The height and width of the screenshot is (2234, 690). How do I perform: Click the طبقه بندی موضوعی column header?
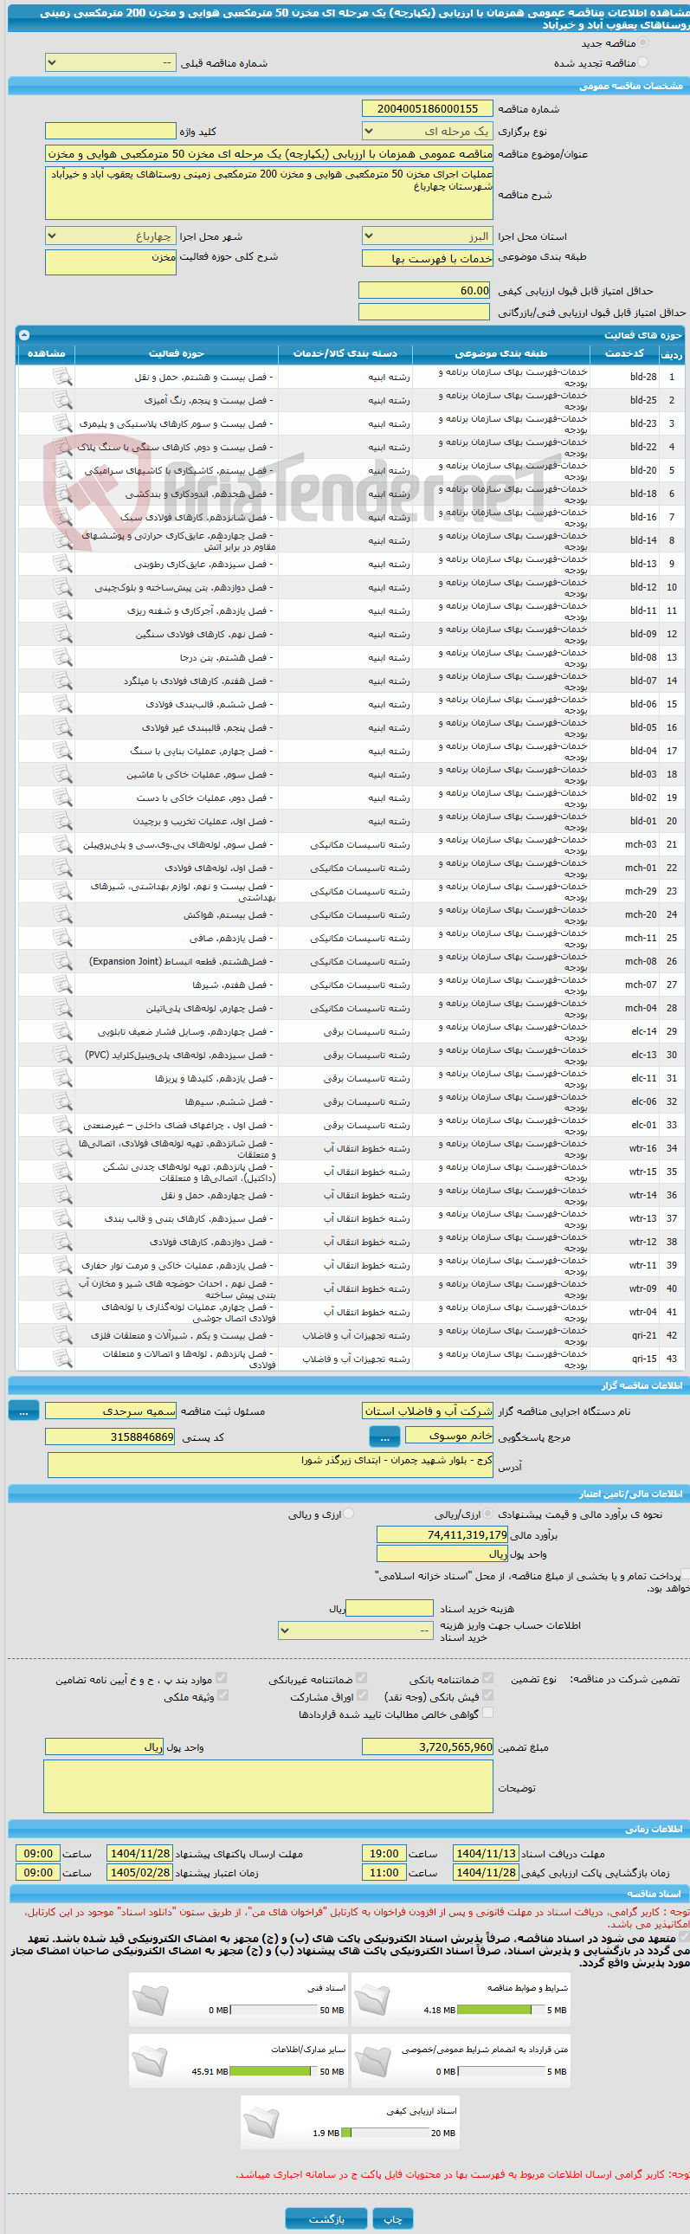pos(501,354)
